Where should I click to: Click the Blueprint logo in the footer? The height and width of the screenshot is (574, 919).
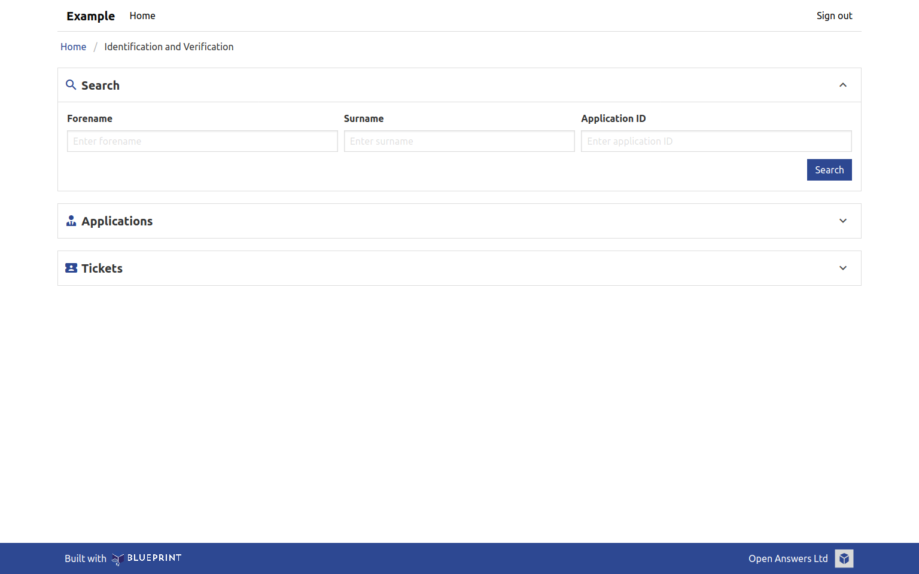point(147,558)
